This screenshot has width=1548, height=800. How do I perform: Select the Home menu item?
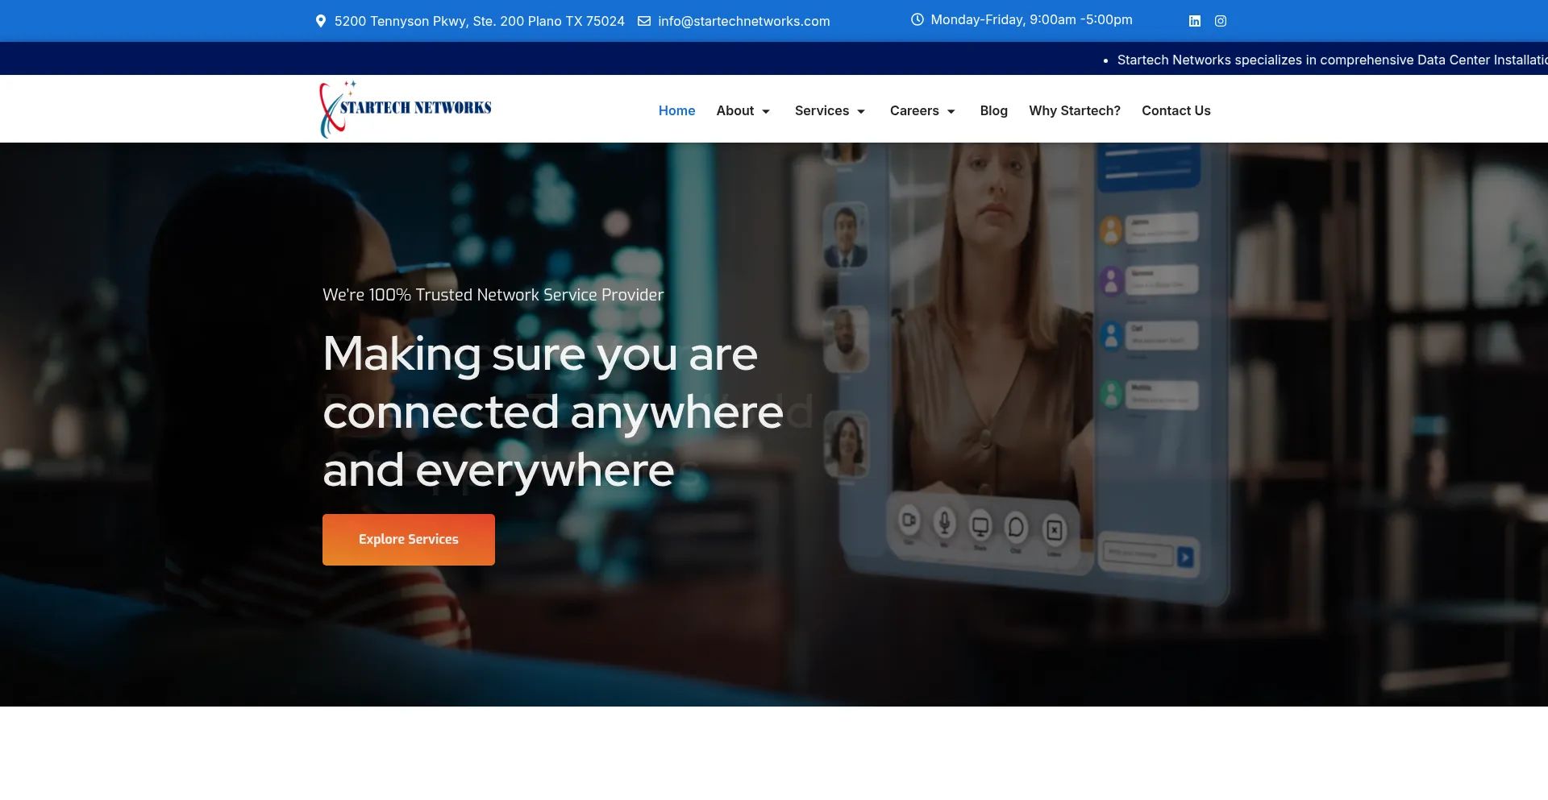point(676,110)
